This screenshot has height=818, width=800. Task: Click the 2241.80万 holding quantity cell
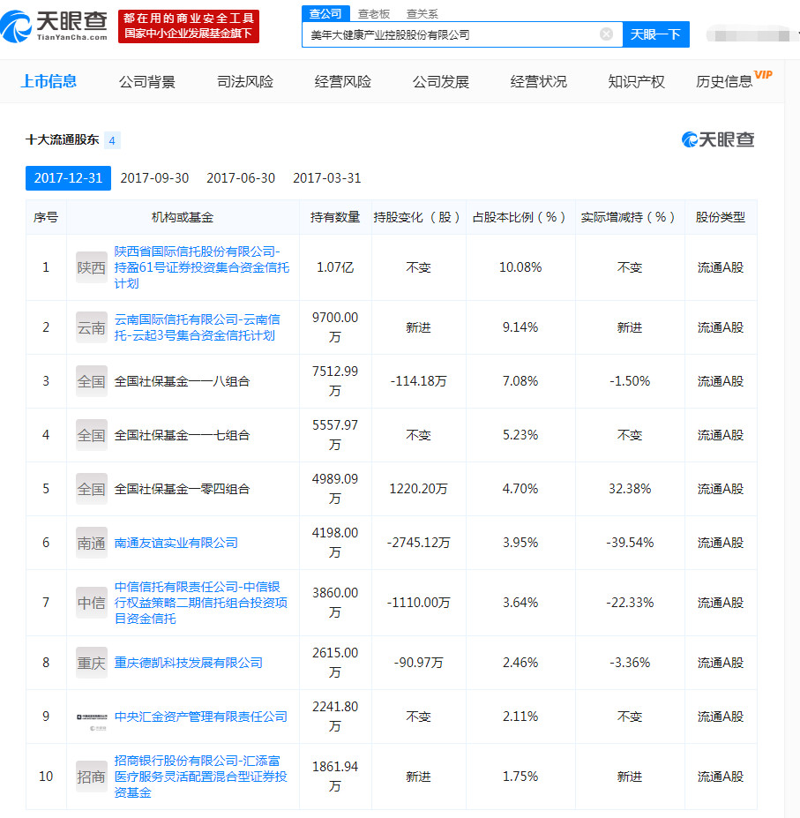335,717
